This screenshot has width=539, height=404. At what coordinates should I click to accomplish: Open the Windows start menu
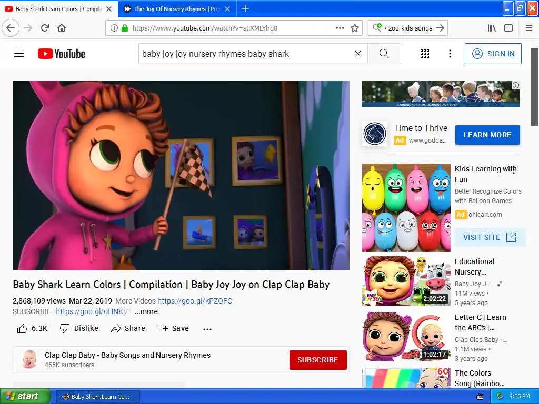[x=25, y=397]
